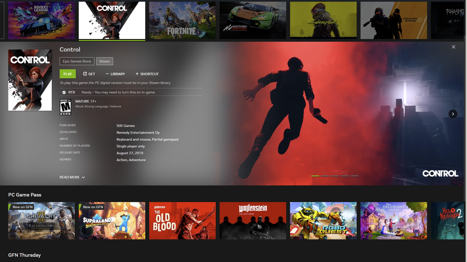Open Assetto Corsa Competizione tile
Screen dimensions: 467x262
[253, 20]
